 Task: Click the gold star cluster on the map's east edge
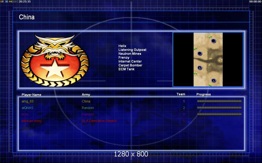click(221, 60)
